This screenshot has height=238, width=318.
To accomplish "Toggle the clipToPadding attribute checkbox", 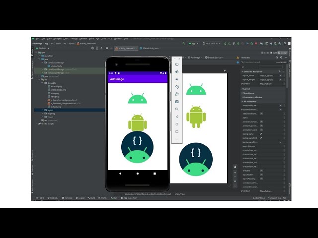I will 261,178.
